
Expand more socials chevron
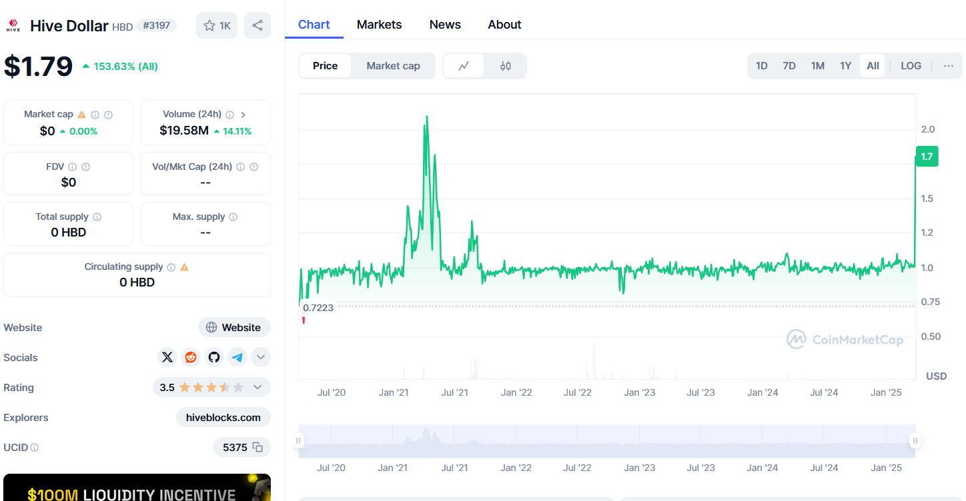click(x=261, y=357)
